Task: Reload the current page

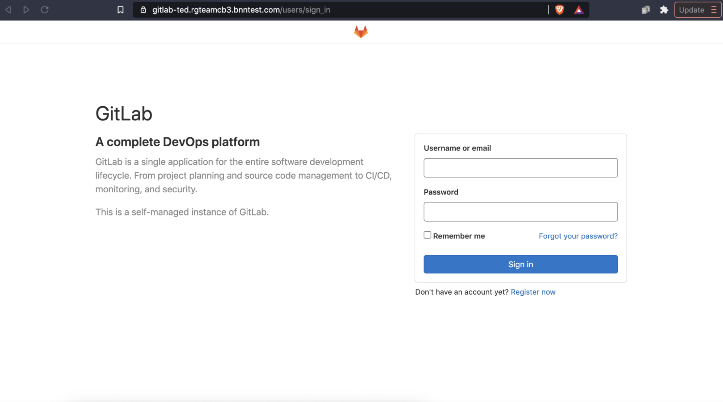Action: click(44, 10)
